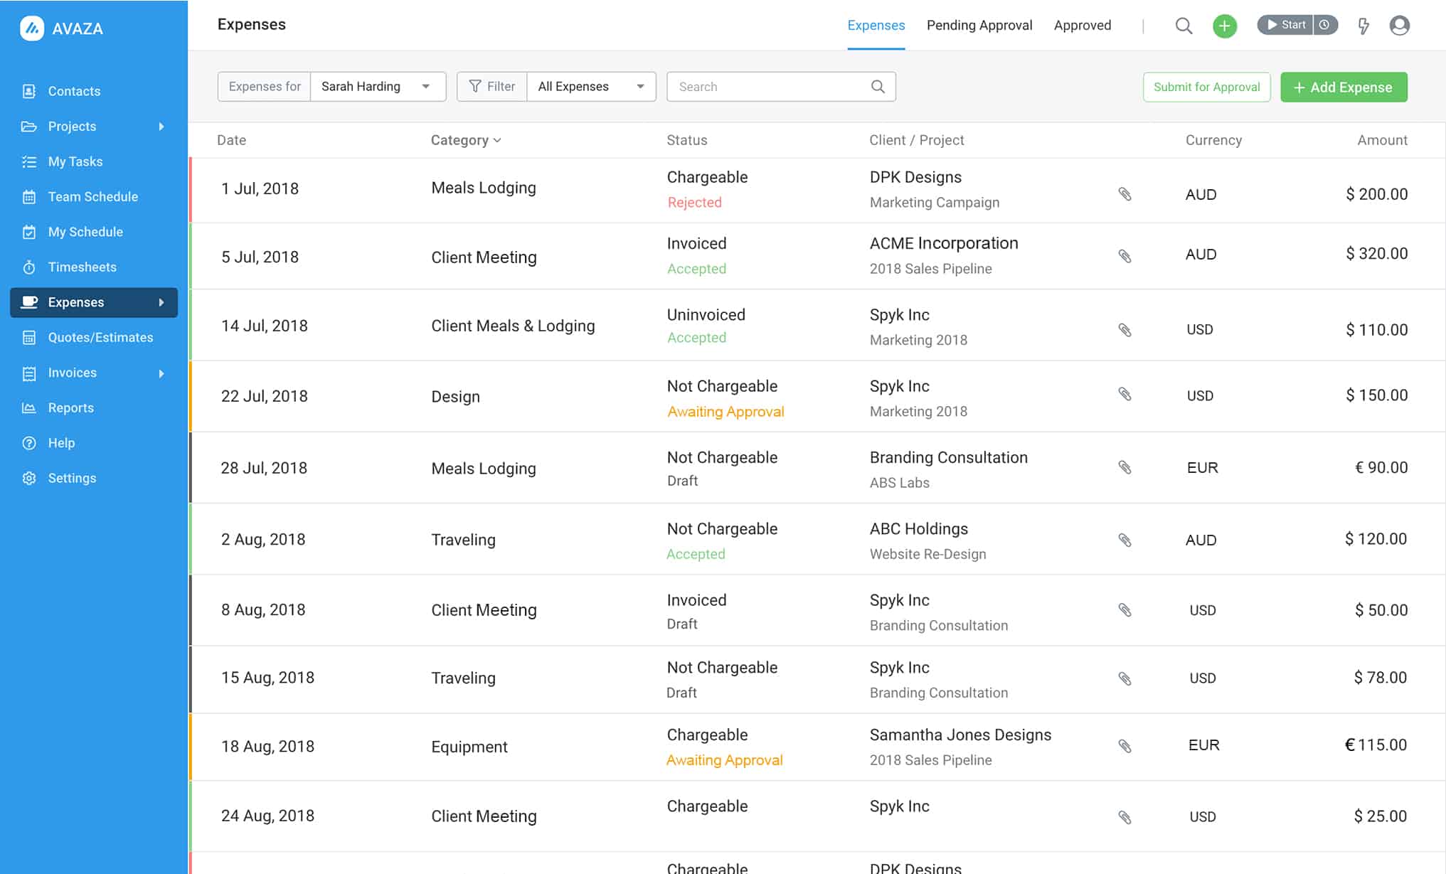Select the Equipment category cell
This screenshot has width=1446, height=874.
point(469,747)
